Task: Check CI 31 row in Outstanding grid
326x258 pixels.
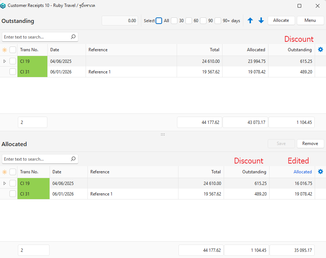Action: (x=13, y=72)
